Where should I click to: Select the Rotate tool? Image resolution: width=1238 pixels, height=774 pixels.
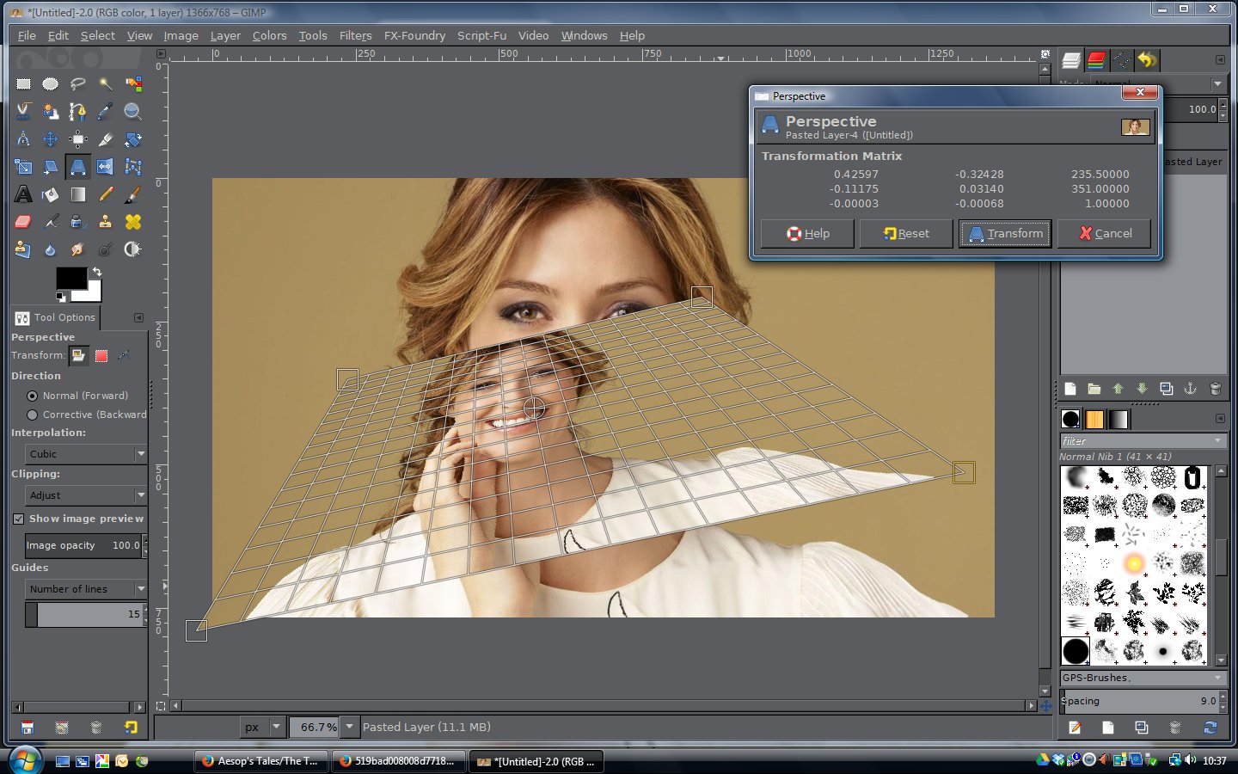(x=133, y=139)
